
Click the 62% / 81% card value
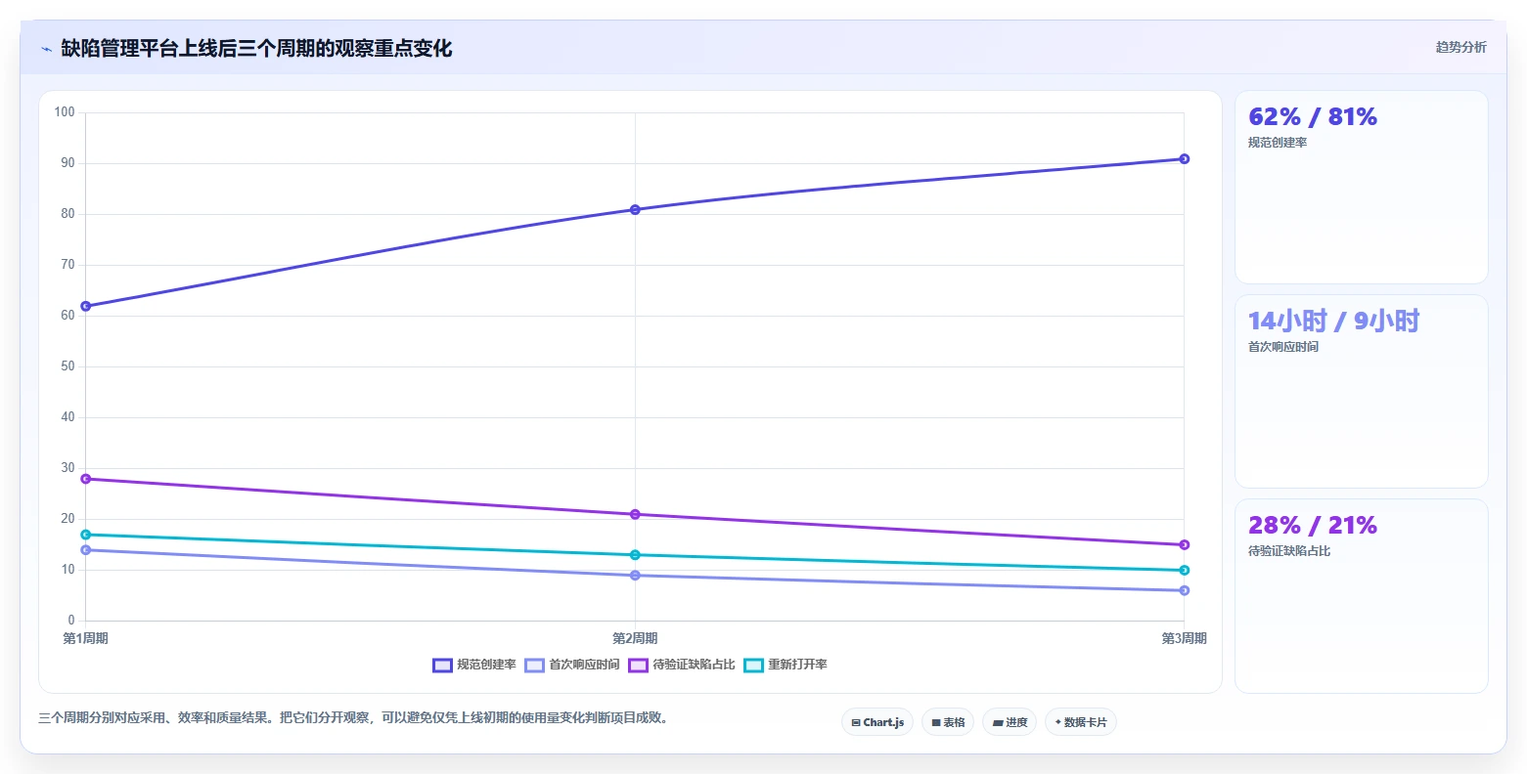click(x=1313, y=117)
